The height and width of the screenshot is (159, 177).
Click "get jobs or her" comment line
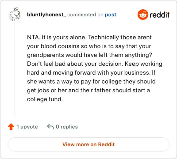(88, 90)
